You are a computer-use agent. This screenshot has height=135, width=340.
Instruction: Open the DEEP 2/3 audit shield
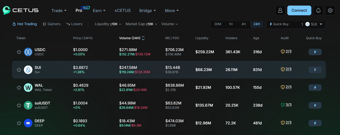pyautogui.click(x=286, y=123)
